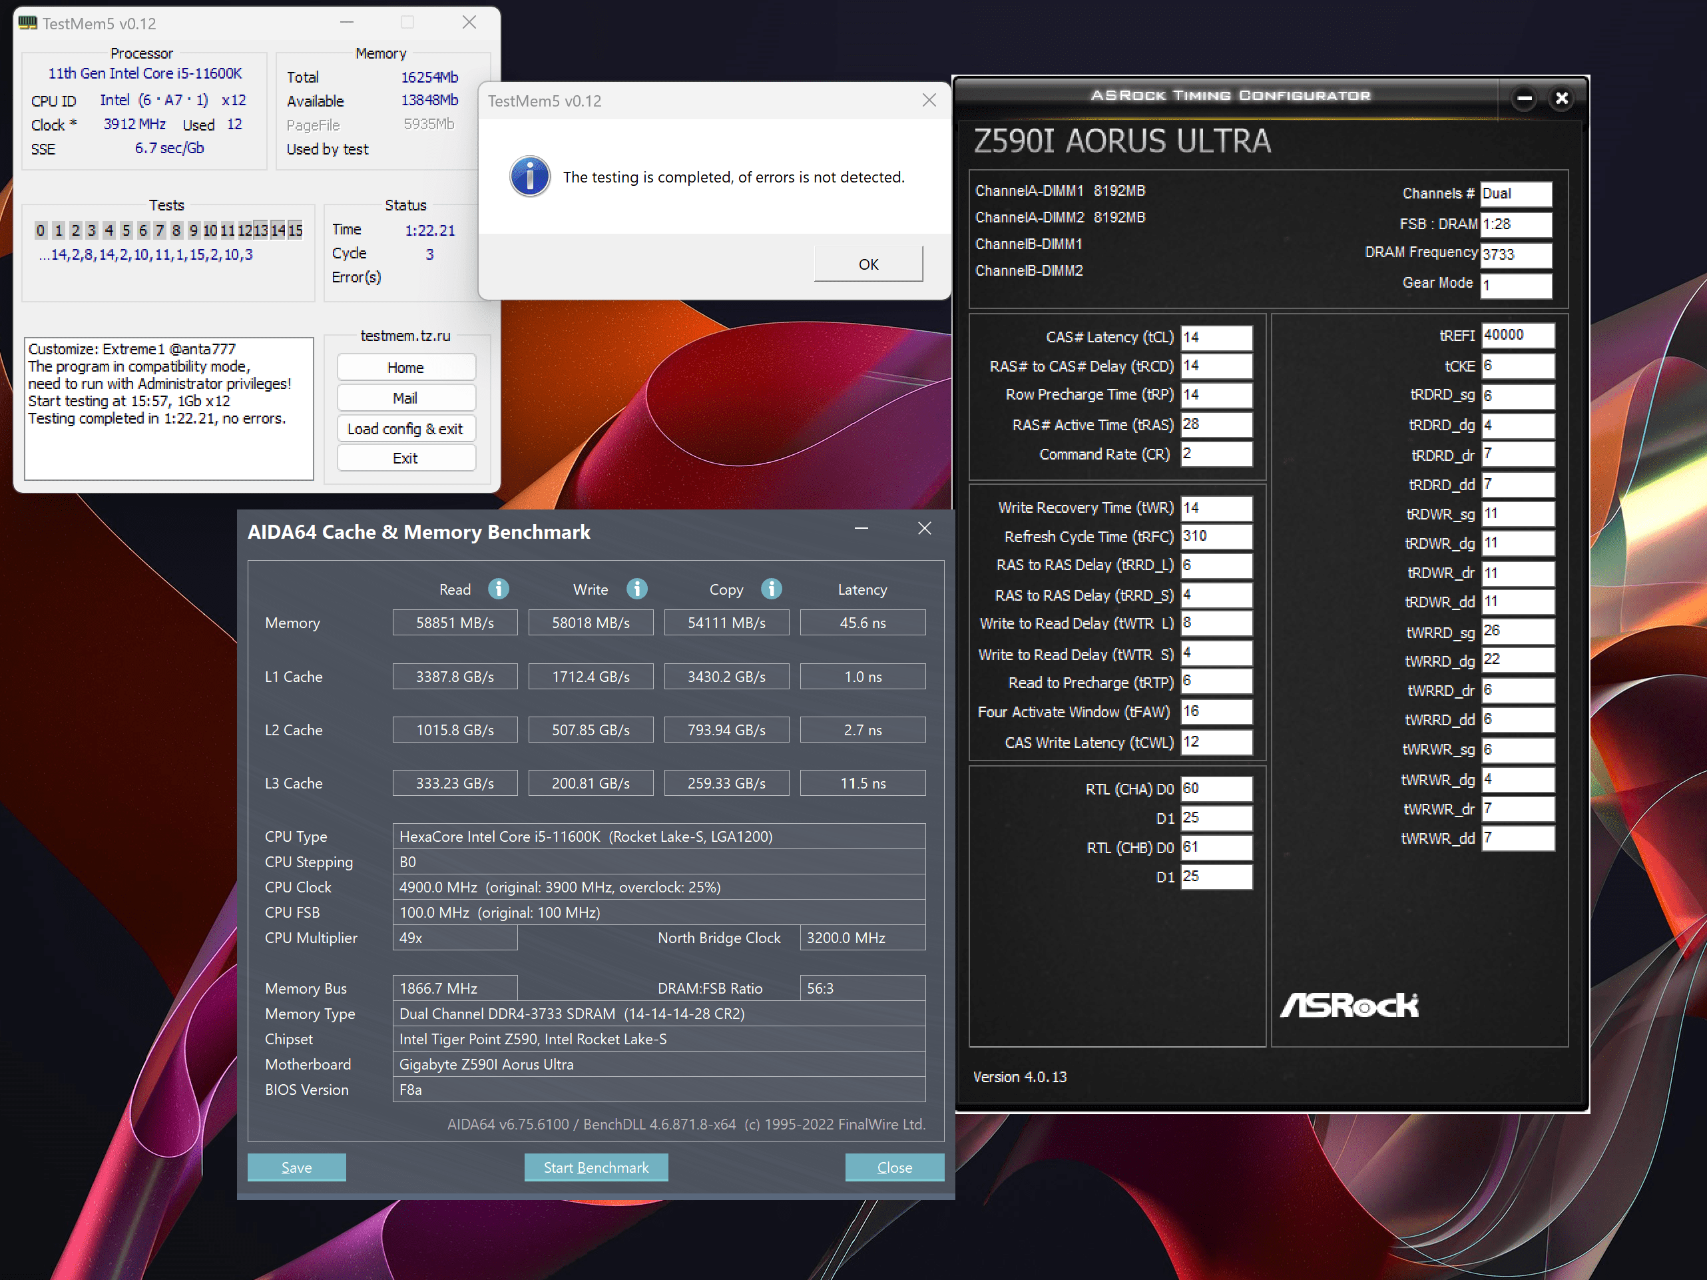Screen dimensions: 1707x1280
Task: Click the RTL (CHA) D0 field
Action: 1216,789
